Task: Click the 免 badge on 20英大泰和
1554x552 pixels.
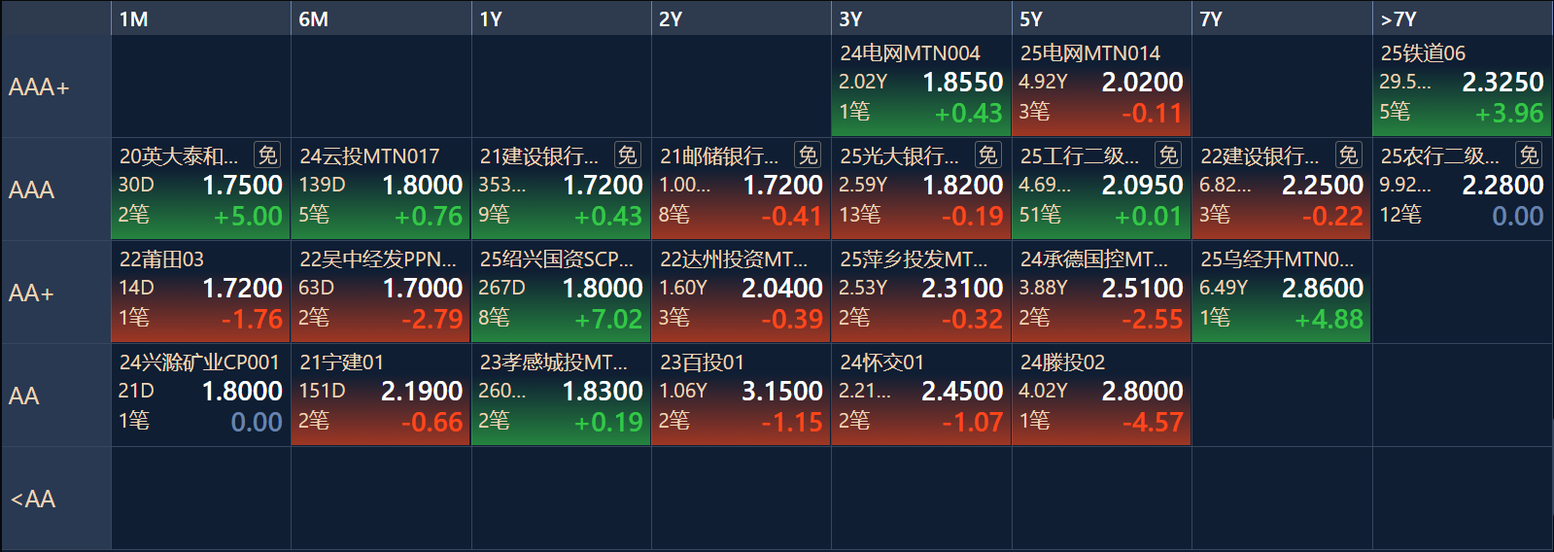Action: point(267,155)
